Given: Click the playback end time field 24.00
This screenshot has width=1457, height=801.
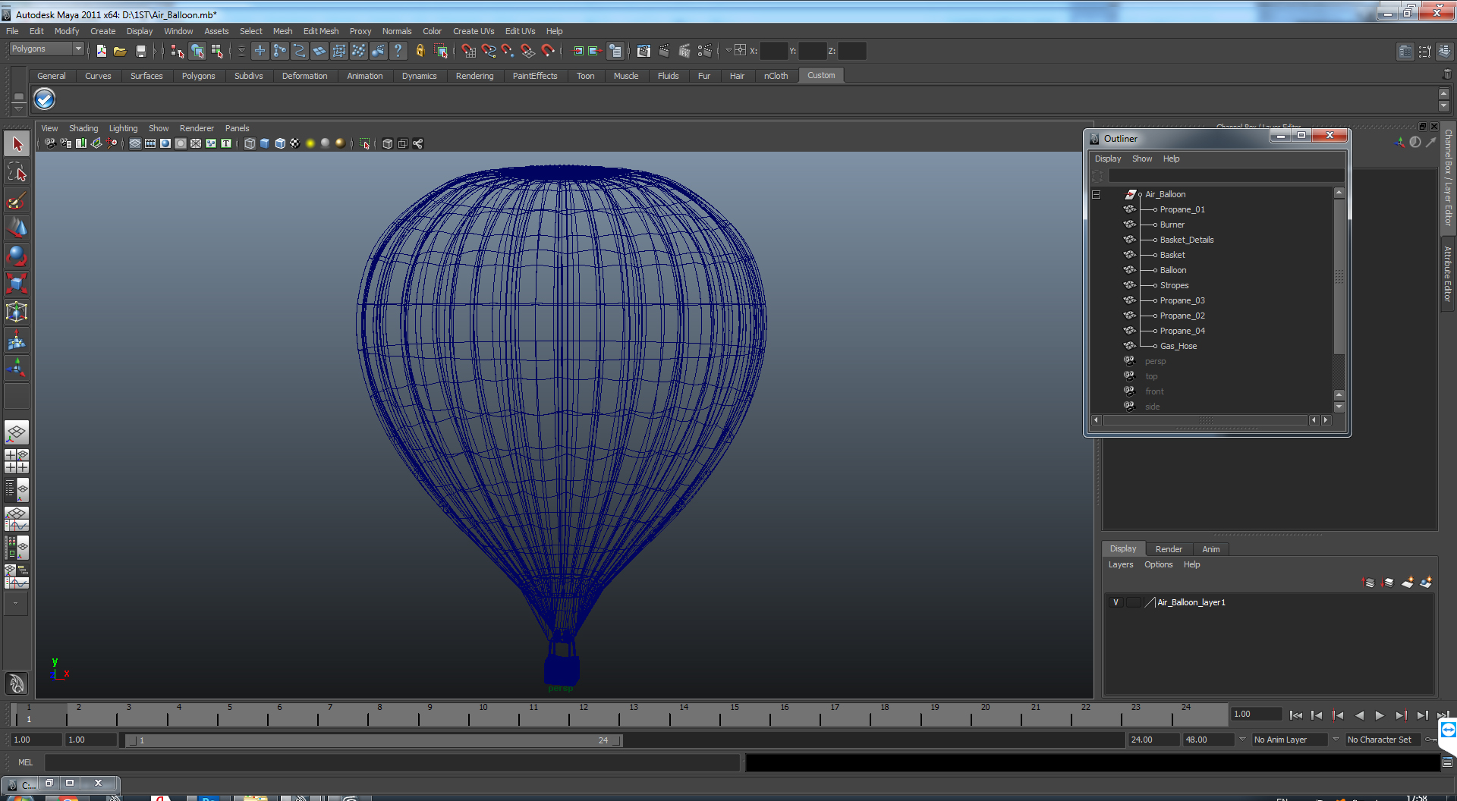Looking at the screenshot, I should 1153,740.
